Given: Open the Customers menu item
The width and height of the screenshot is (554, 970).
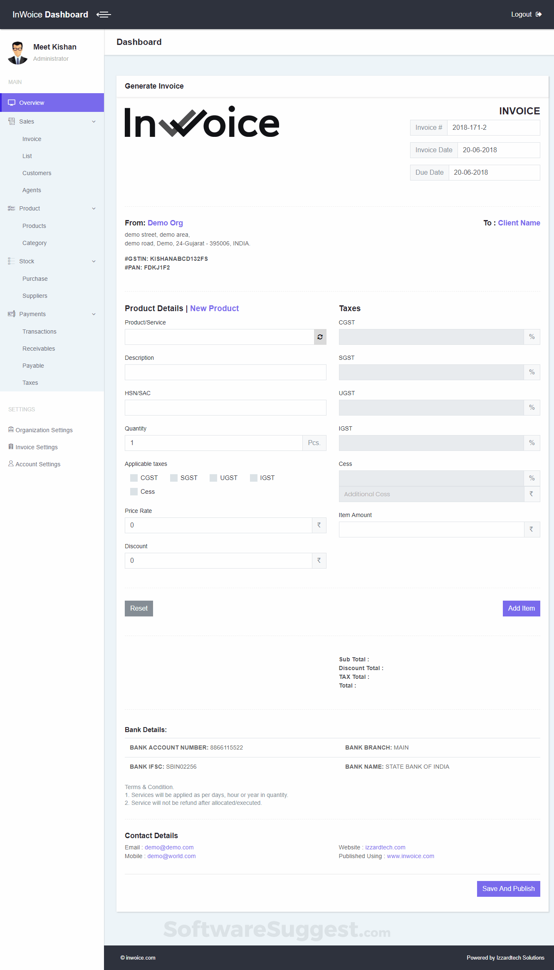Looking at the screenshot, I should [x=37, y=173].
